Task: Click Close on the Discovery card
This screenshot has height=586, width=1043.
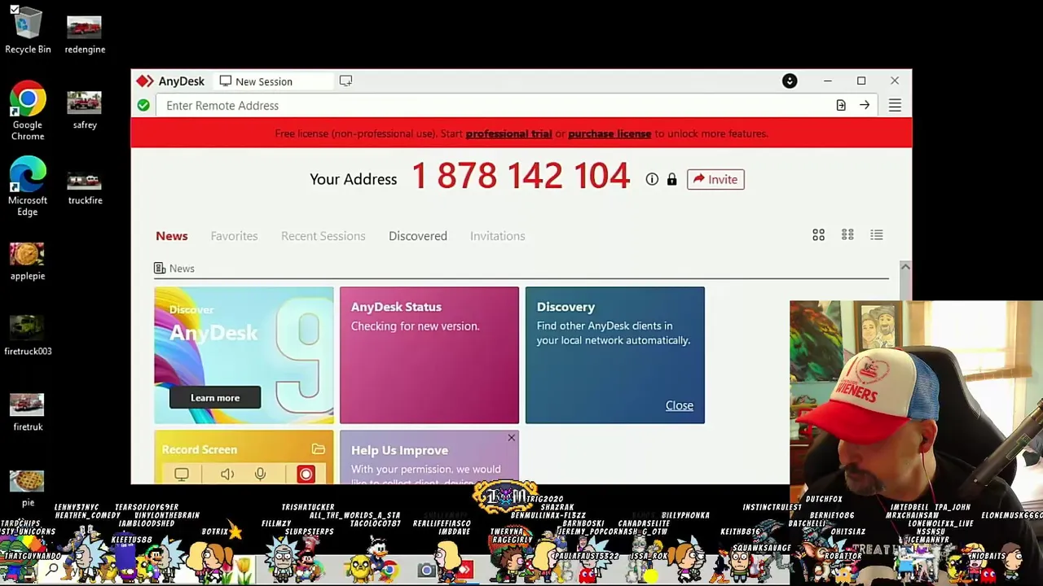Action: (x=679, y=405)
